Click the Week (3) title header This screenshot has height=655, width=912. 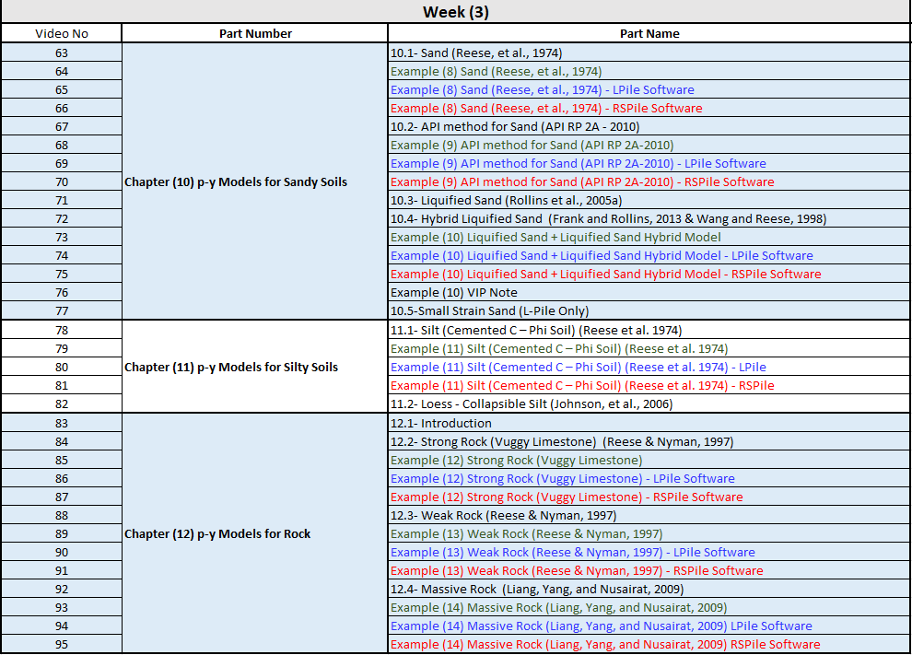[455, 12]
